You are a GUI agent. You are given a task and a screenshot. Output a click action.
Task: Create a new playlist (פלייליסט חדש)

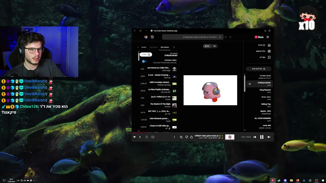259,69
